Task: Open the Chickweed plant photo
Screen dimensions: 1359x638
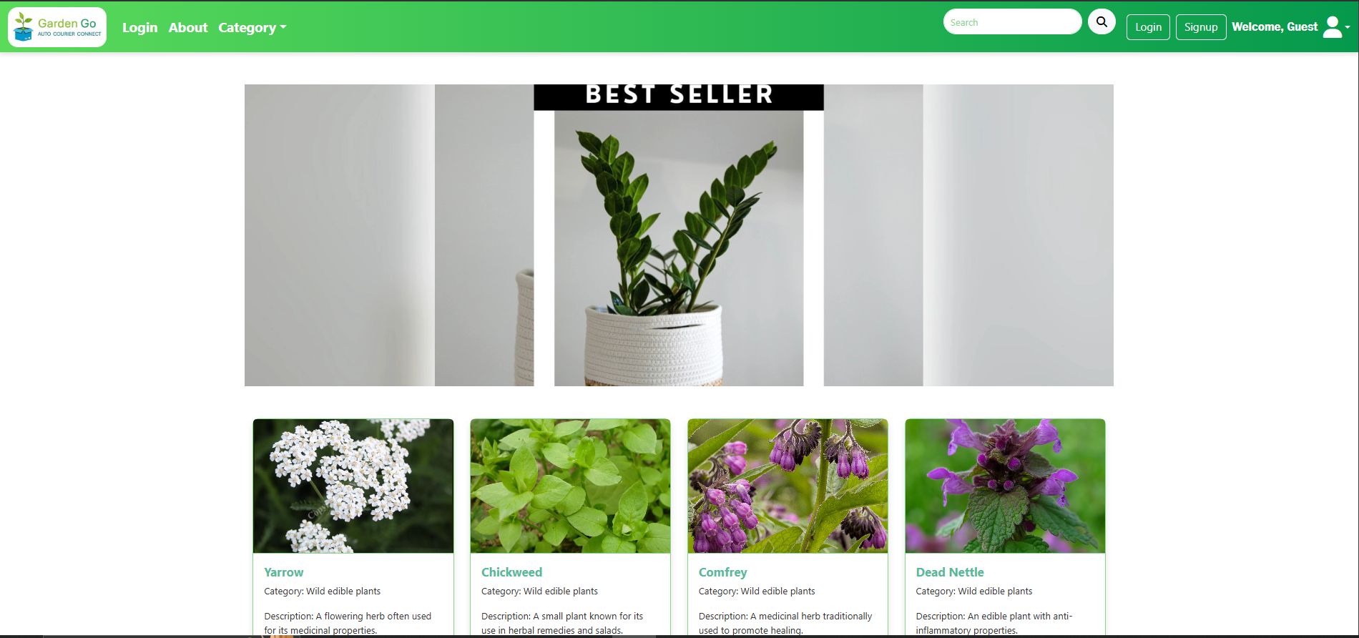Action: (x=570, y=486)
